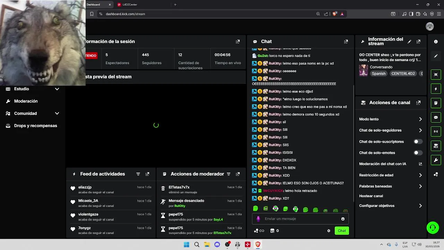Image resolution: width=444 pixels, height=250 pixels.
Task: Open Palabras baneadas settings
Action: [x=391, y=186]
